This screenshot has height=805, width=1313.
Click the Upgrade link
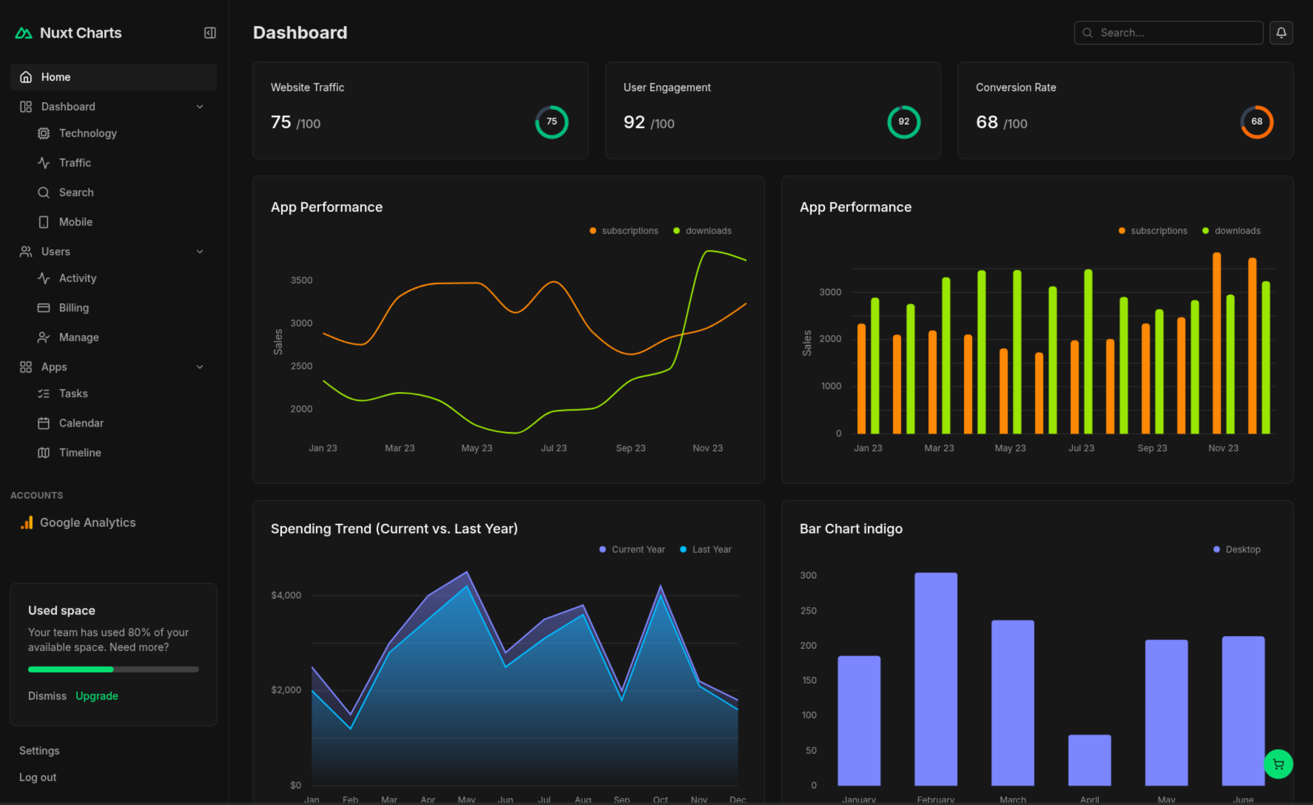[97, 696]
